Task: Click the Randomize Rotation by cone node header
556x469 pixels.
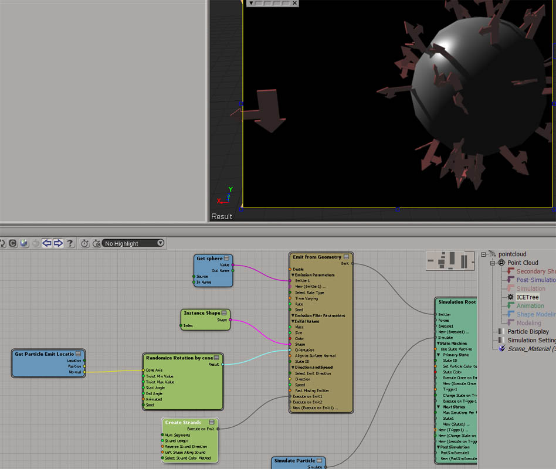Action: 179,358
